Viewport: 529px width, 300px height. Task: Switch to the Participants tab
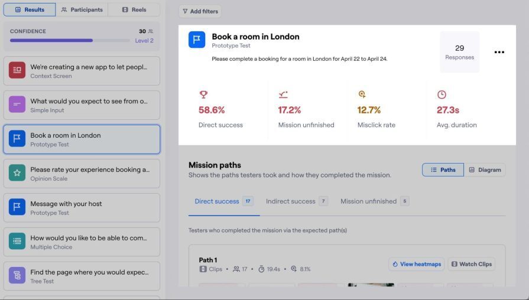pos(82,9)
